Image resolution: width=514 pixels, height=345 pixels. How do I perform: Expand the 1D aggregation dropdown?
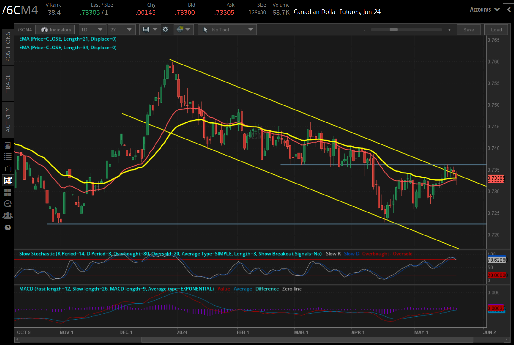92,30
